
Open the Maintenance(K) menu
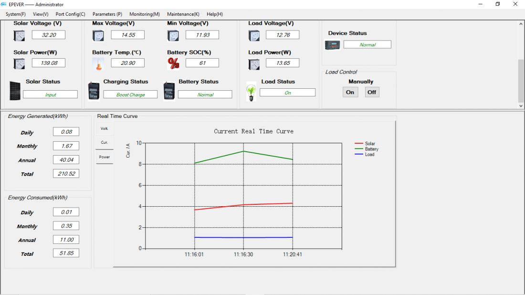(x=183, y=14)
